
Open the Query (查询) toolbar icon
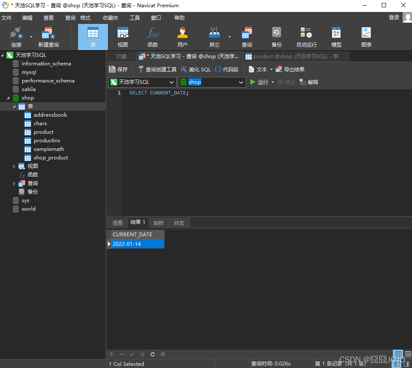(x=247, y=33)
